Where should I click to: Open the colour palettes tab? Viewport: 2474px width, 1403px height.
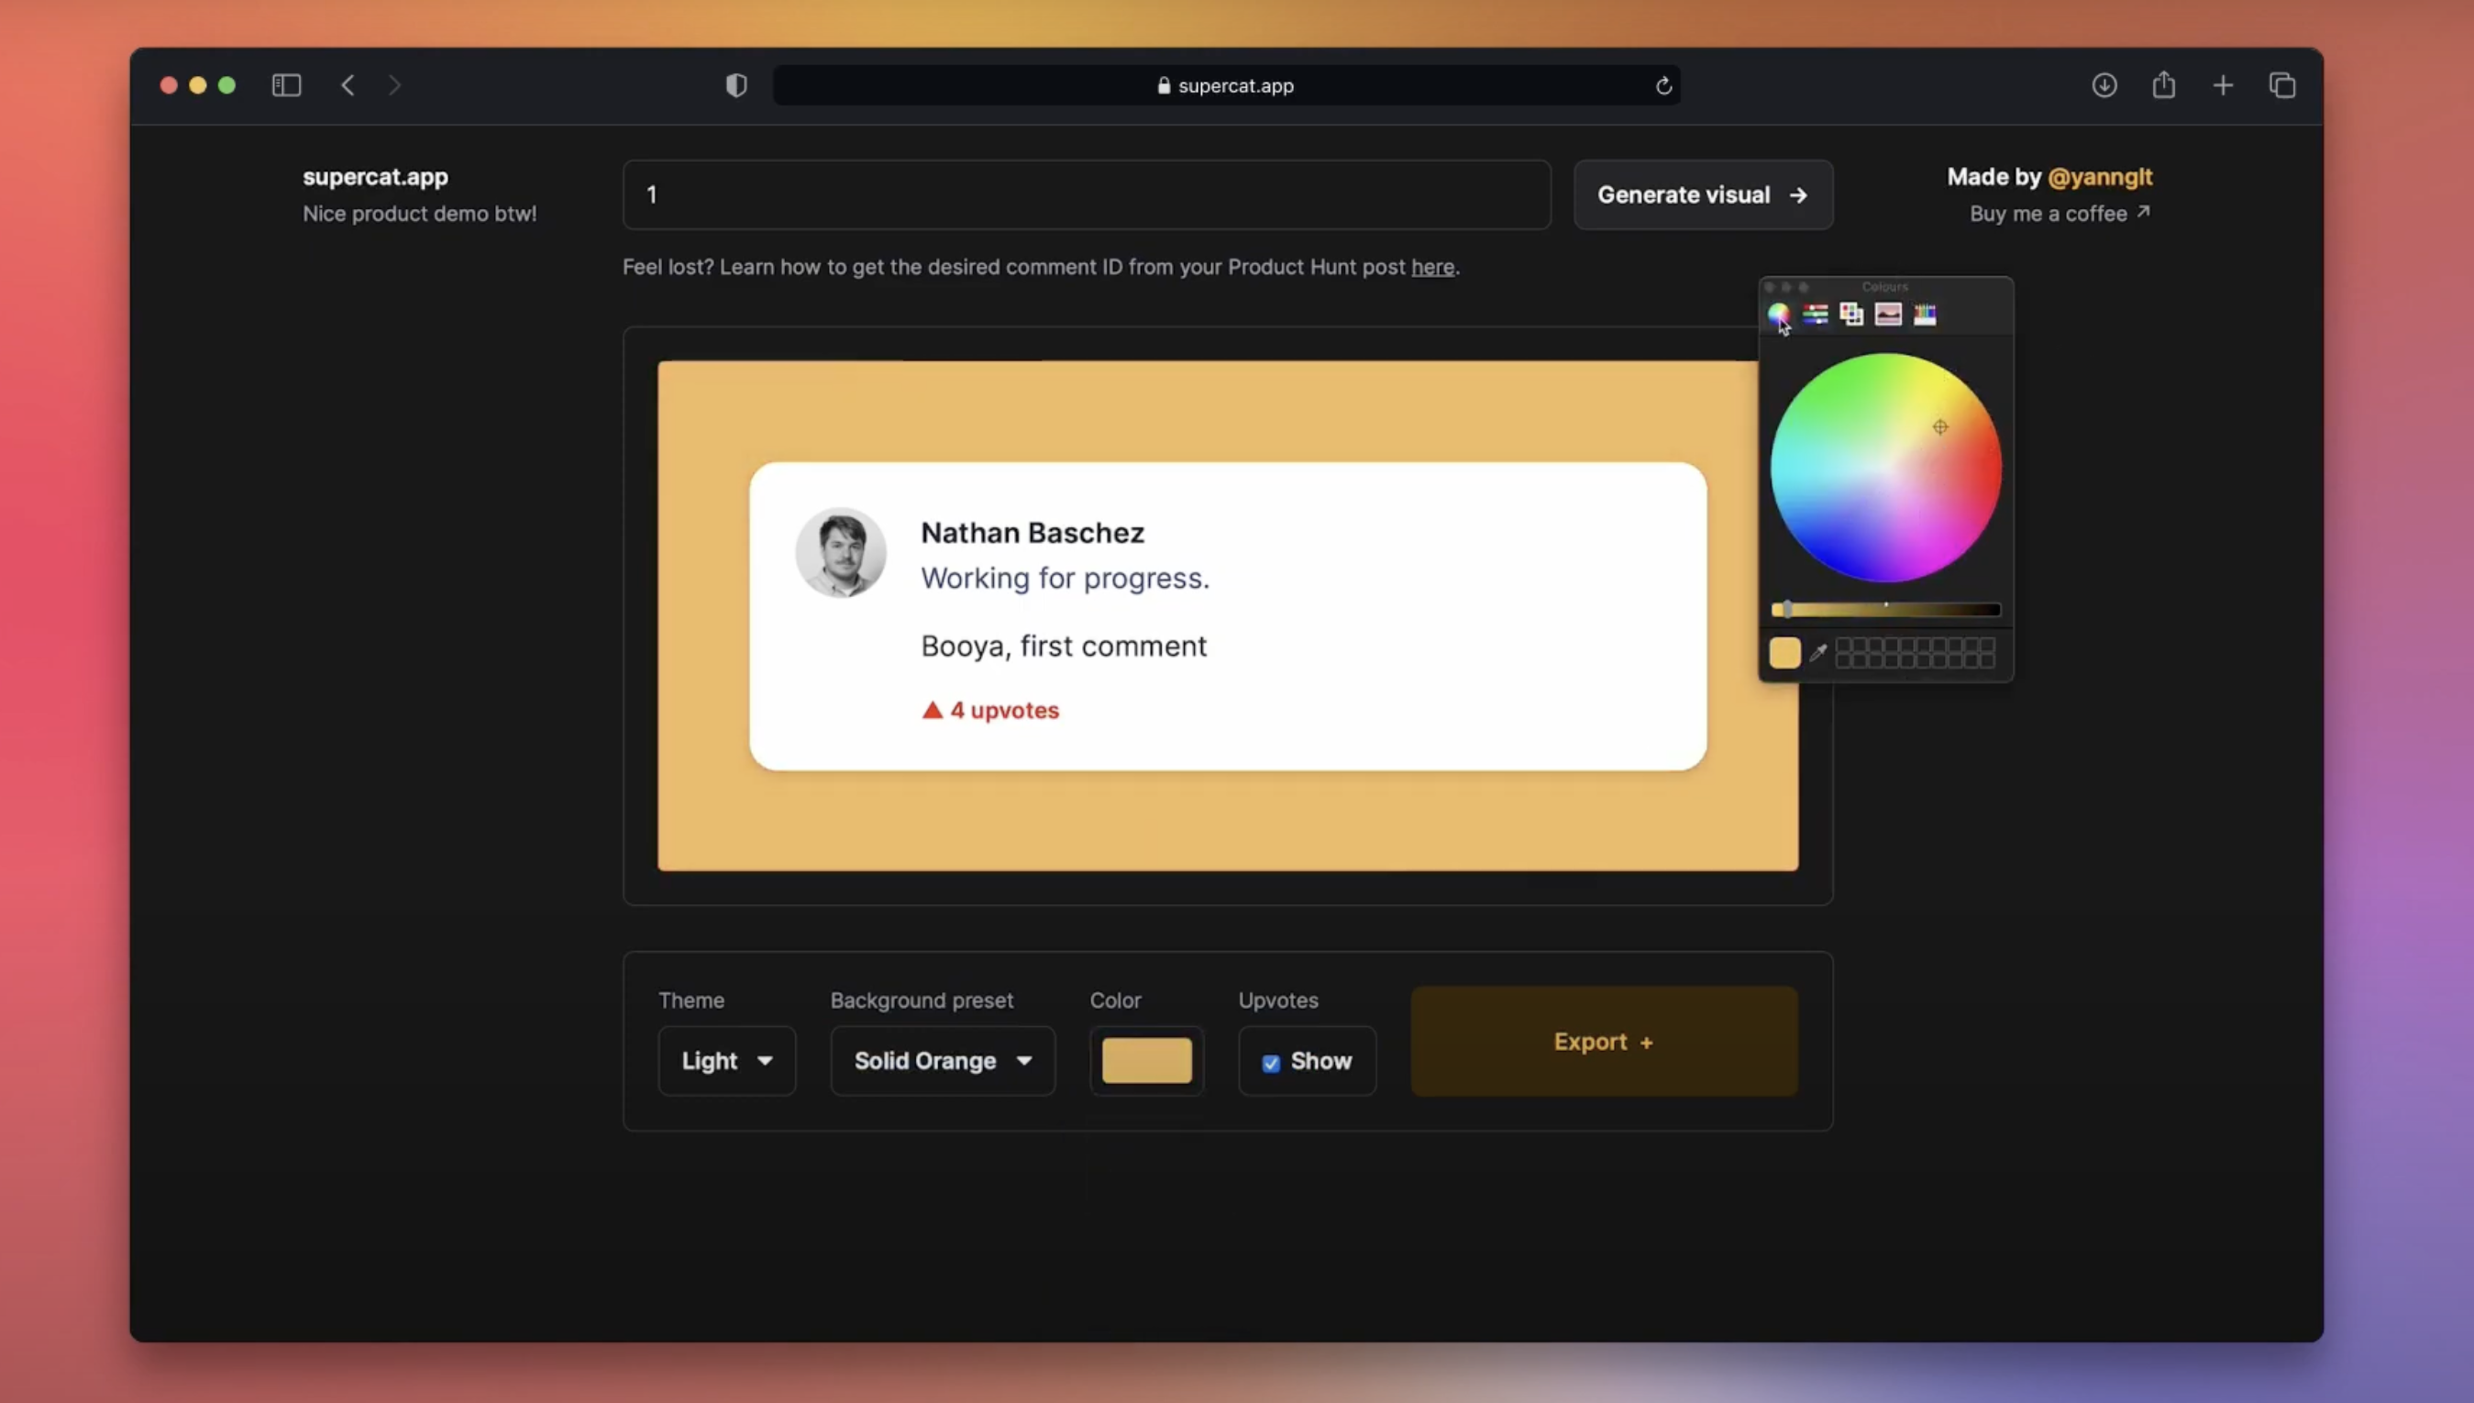(1850, 315)
